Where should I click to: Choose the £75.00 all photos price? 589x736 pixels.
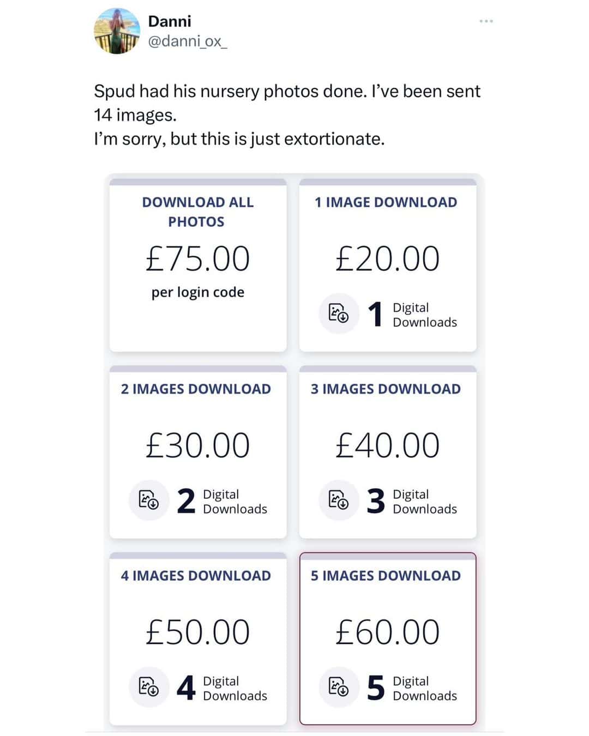pyautogui.click(x=197, y=258)
